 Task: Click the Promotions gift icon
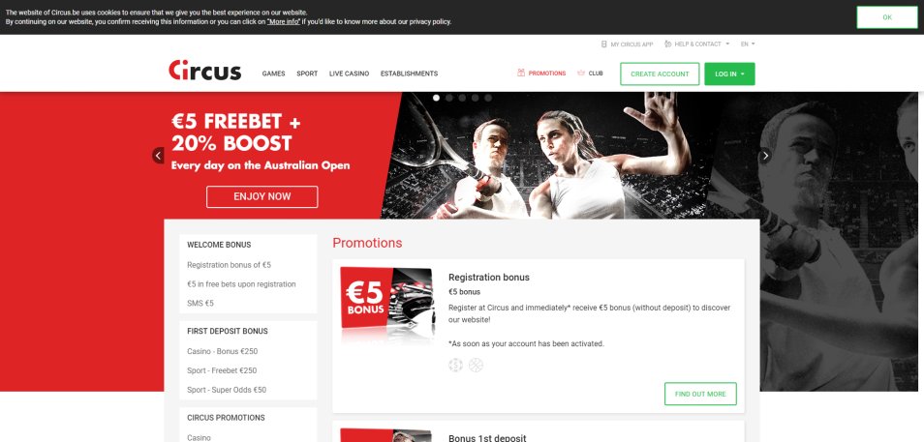tap(521, 73)
